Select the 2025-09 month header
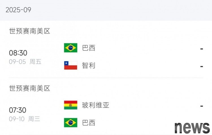 point(18,10)
